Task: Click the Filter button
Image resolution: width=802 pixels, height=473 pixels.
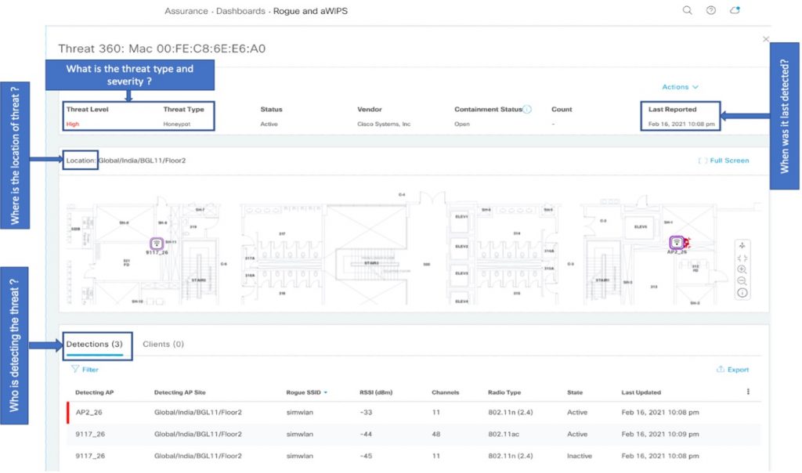Action: 85,369
